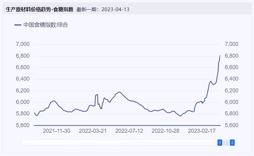Screen dimensions: 254x156
Task: Click the right axis value 6,800
Action: (232, 56)
